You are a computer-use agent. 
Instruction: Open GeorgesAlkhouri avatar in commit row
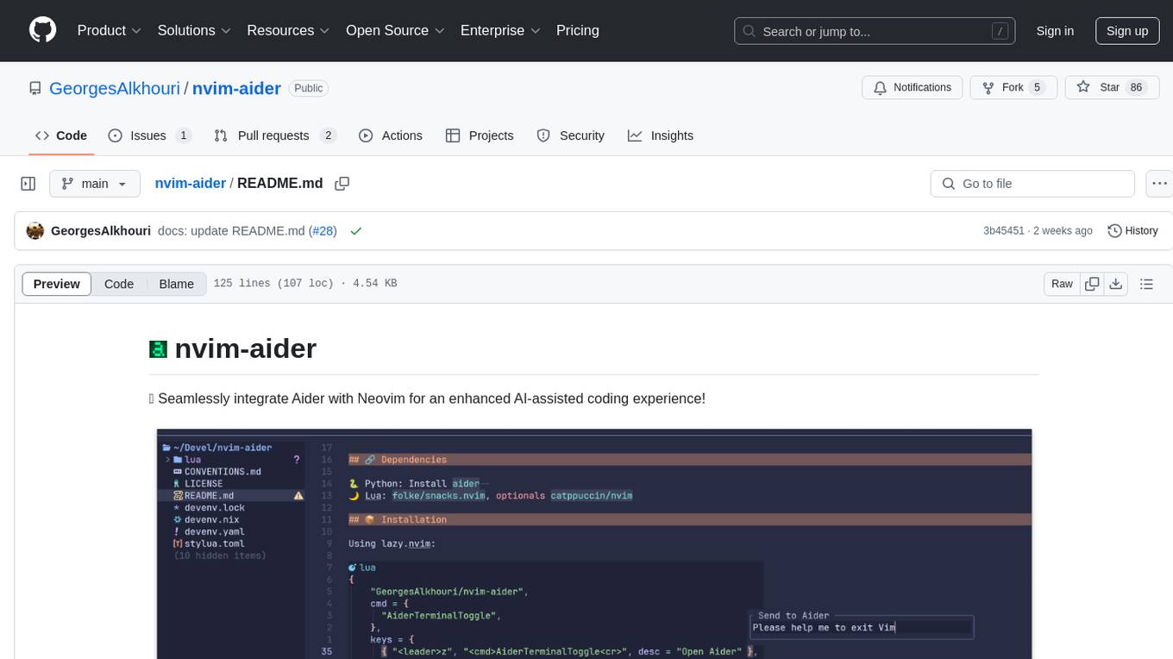[35, 230]
